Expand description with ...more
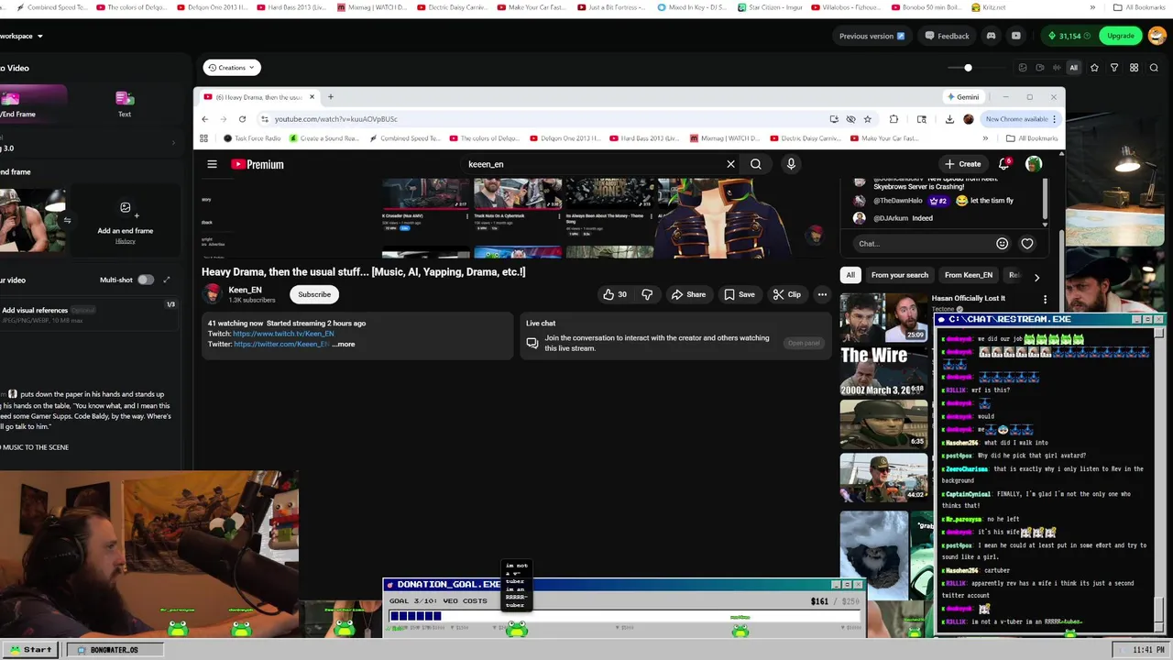Screen dimensions: 1173x660 click(344, 344)
